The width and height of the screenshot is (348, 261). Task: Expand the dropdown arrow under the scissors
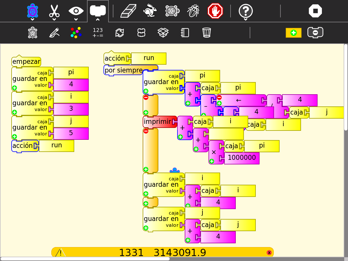54,19
